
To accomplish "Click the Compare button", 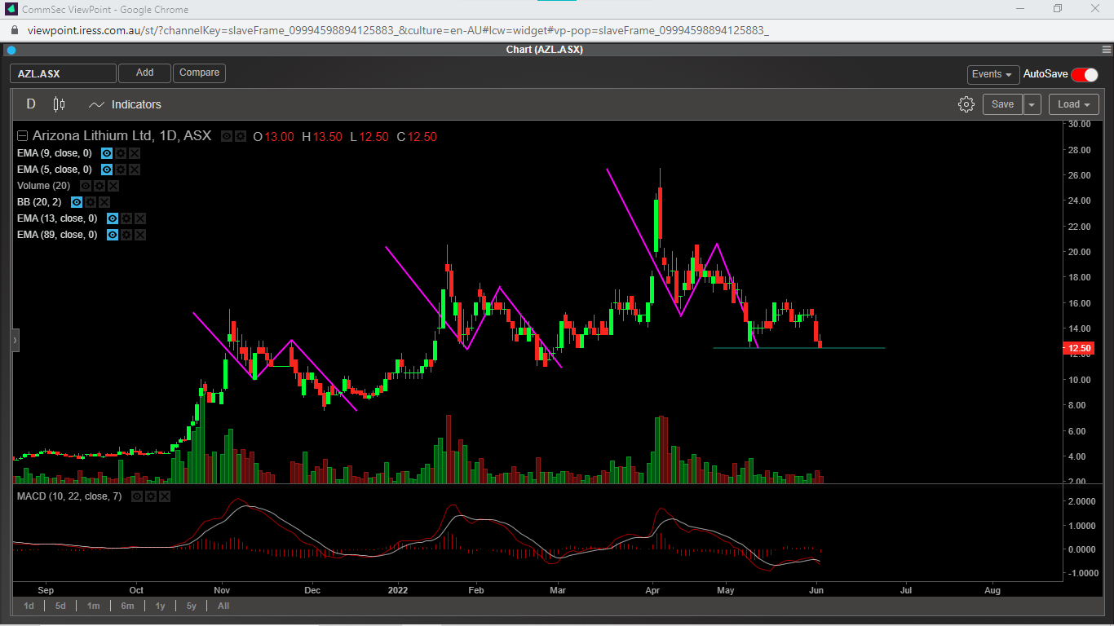I will click(199, 73).
